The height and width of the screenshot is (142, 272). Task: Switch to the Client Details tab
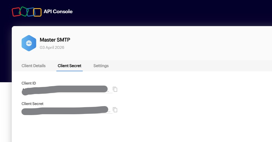[x=33, y=66]
